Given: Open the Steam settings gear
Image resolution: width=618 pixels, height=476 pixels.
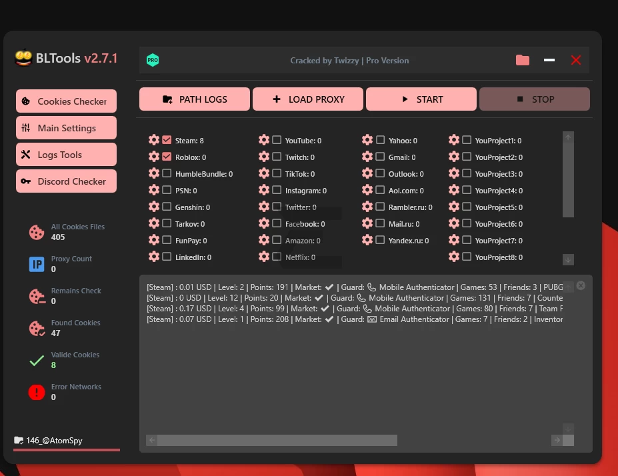Looking at the screenshot, I should (x=154, y=140).
